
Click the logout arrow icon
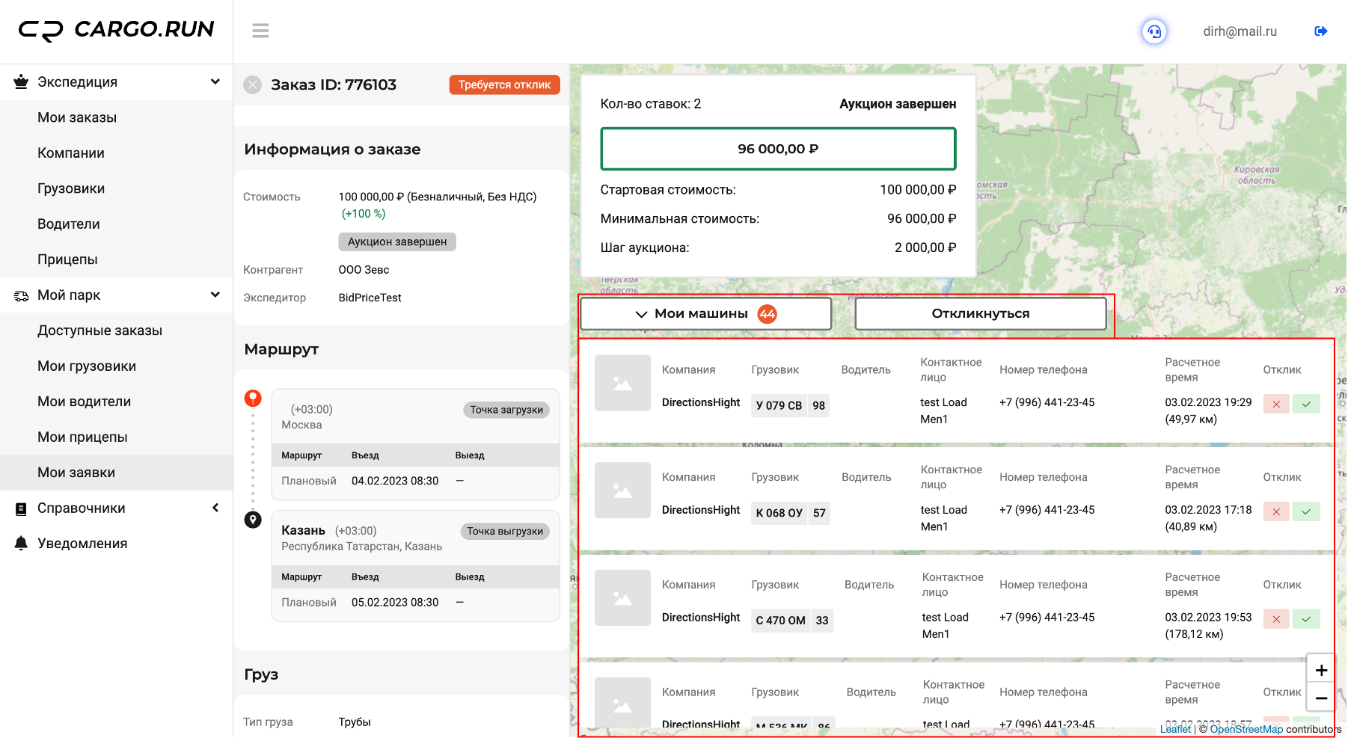[1320, 31]
